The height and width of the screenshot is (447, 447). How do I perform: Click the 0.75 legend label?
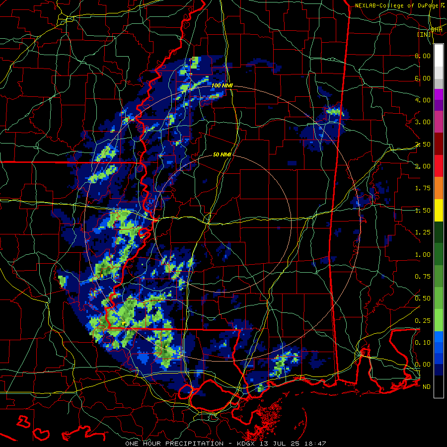pyautogui.click(x=423, y=277)
